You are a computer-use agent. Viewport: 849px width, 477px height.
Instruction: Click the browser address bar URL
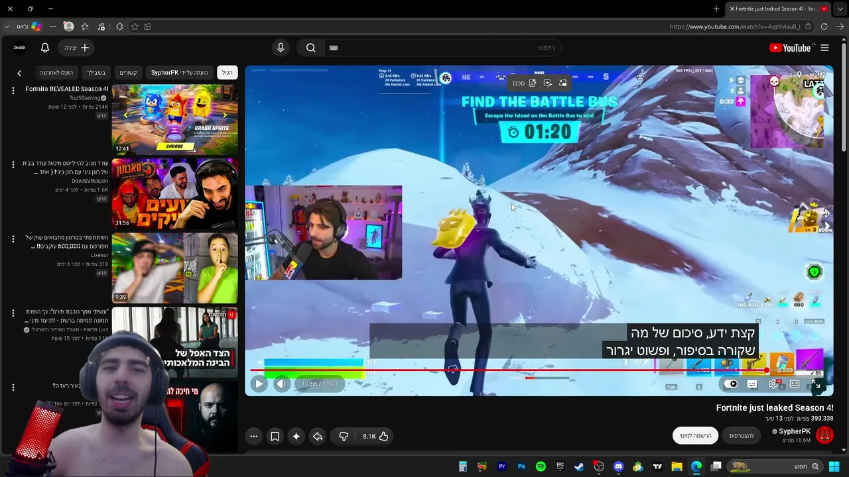735,26
